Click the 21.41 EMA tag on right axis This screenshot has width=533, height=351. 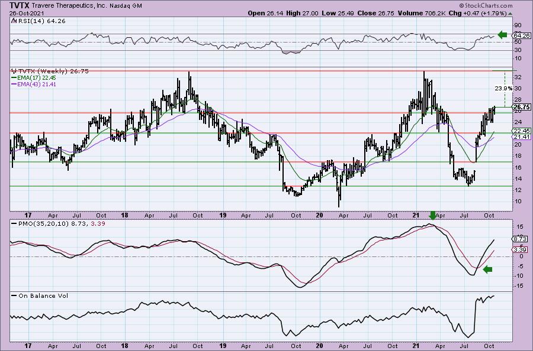[522, 136]
